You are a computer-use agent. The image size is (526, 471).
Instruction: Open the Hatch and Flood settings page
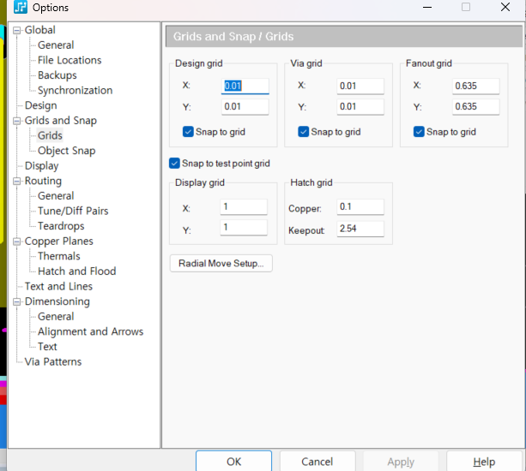click(x=76, y=271)
